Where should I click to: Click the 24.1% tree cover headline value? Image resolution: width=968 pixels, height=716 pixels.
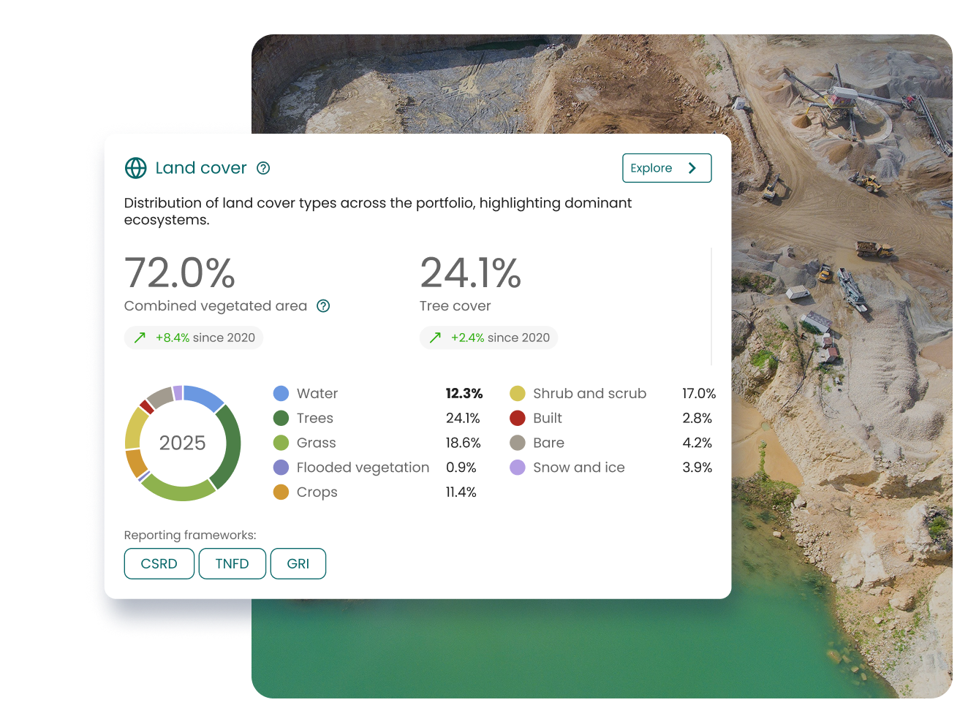point(470,273)
